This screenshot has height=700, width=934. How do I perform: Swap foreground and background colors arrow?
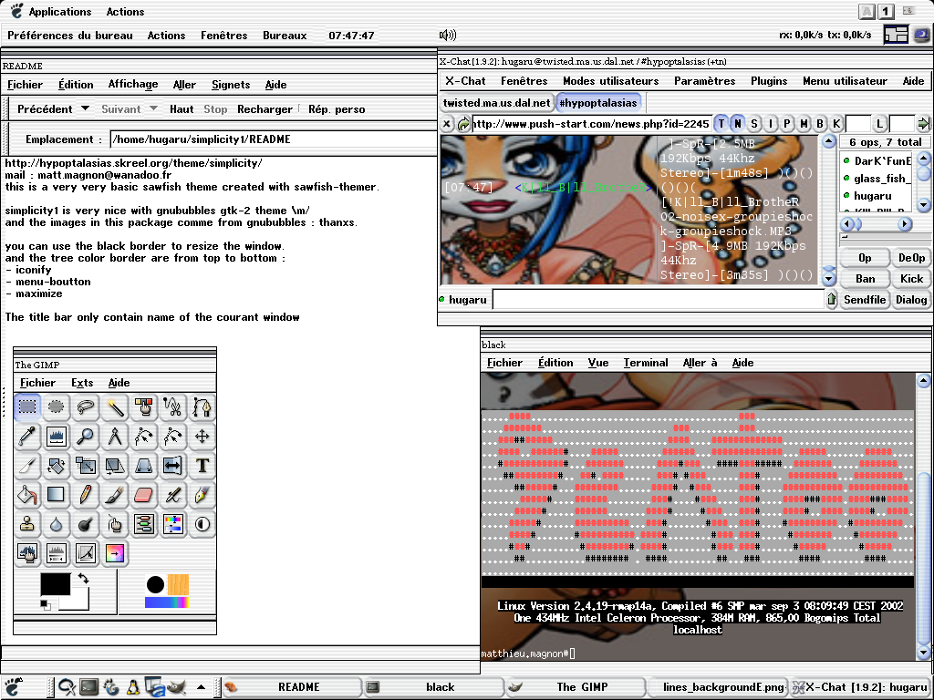(x=83, y=578)
